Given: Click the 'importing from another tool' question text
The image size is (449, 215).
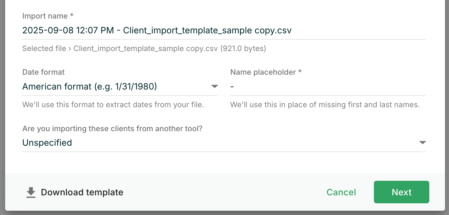Looking at the screenshot, I should [x=112, y=129].
